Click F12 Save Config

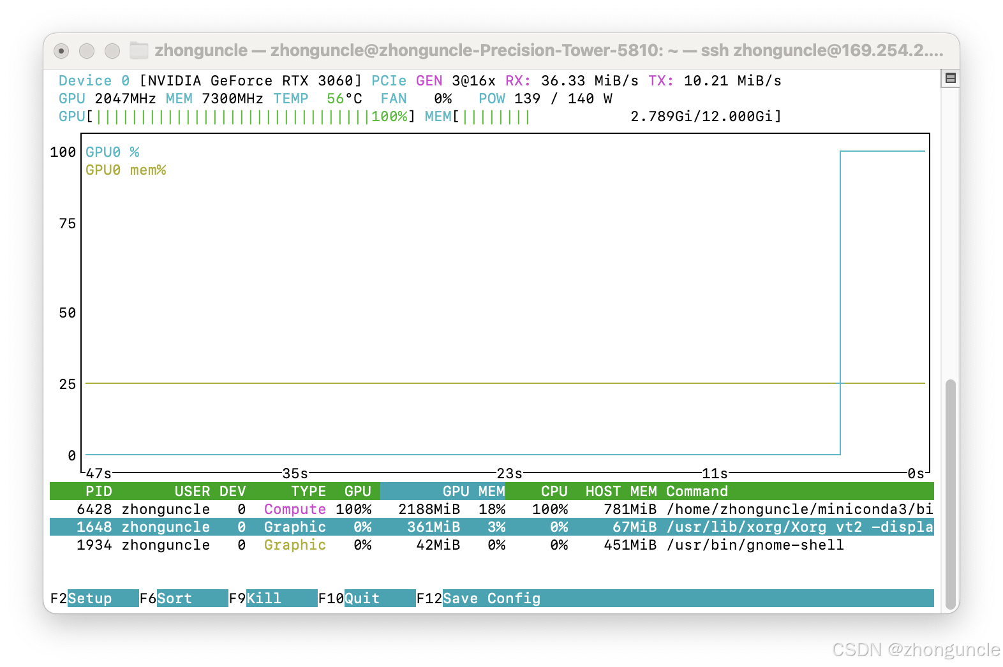[491, 598]
